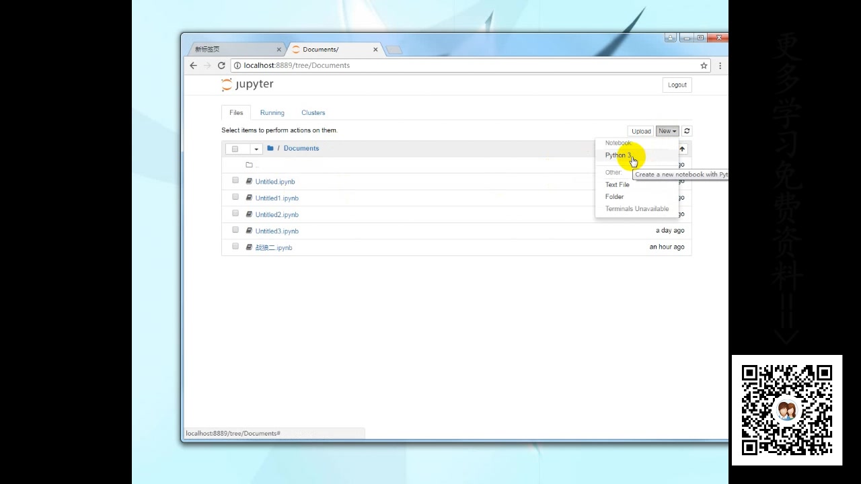
Task: Click the Documents breadcrumb link
Action: 301,148
